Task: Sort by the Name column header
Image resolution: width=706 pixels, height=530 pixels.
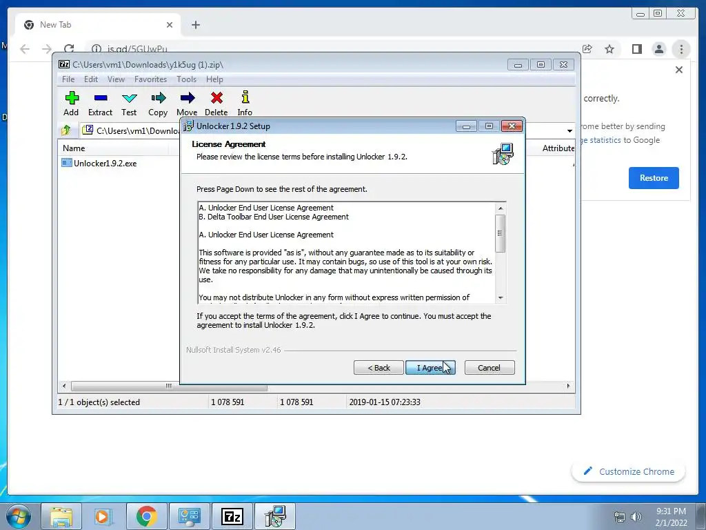Action: pyautogui.click(x=74, y=148)
